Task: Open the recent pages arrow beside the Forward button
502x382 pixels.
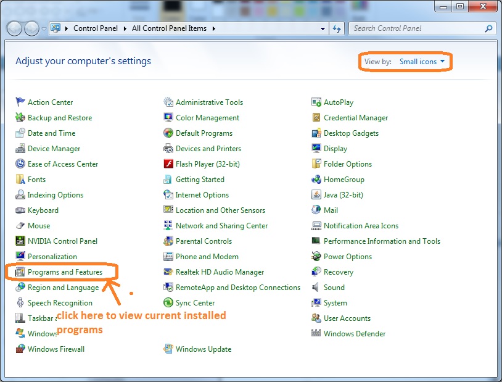Action: (43, 28)
